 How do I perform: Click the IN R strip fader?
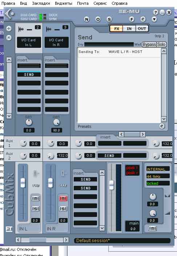pyautogui.click(x=51, y=183)
